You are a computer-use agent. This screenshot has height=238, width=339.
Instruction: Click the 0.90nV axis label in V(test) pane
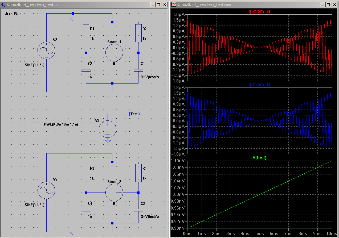pos(178,228)
